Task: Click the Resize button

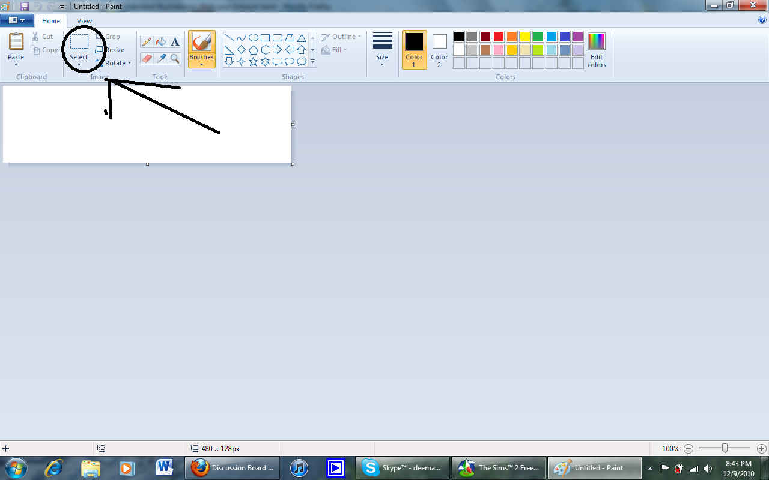Action: [113, 49]
